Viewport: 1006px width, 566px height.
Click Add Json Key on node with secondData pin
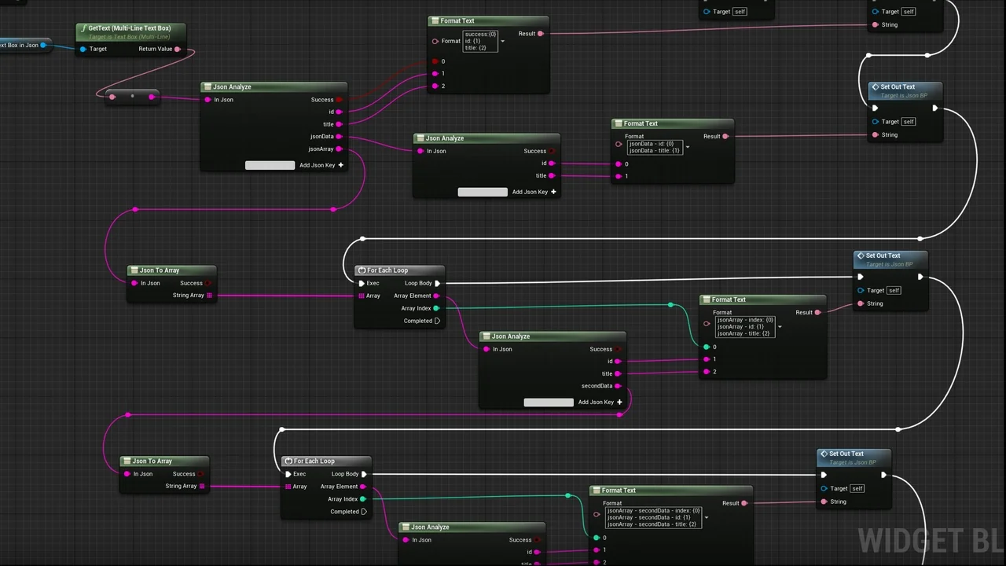[600, 402]
